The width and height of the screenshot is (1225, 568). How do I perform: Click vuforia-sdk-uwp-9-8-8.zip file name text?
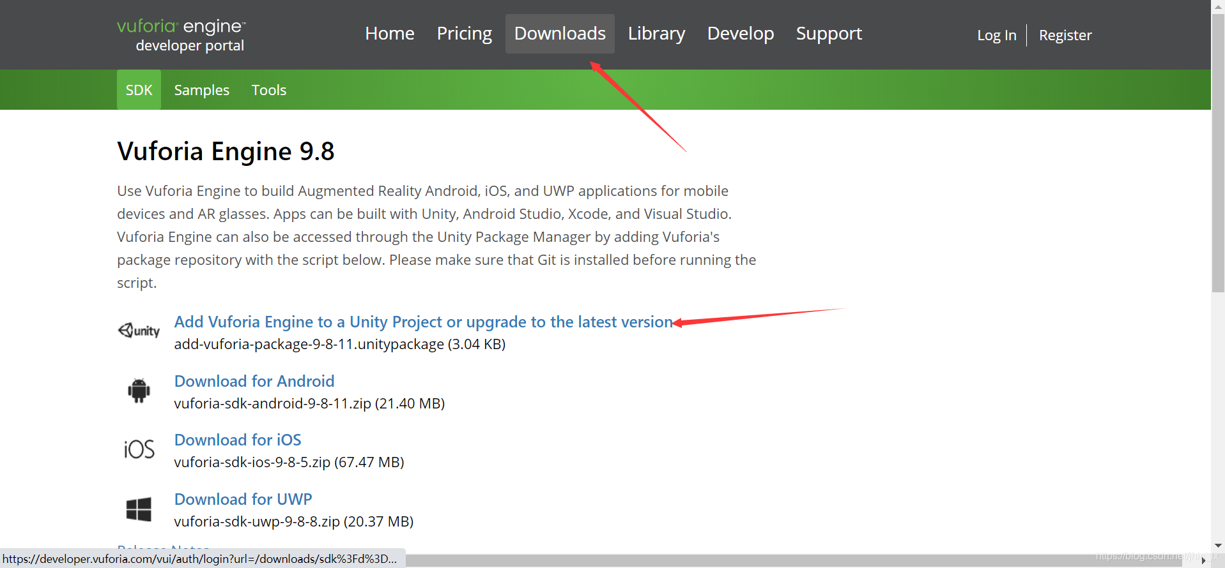point(257,521)
